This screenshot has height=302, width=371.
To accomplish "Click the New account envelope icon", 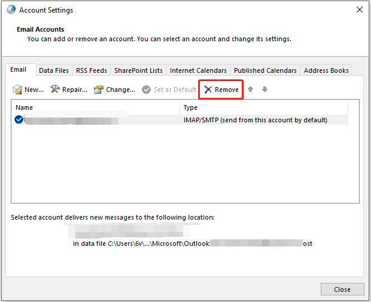I will pos(17,90).
